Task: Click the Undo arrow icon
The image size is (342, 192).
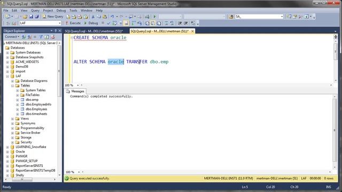Action: point(112,17)
